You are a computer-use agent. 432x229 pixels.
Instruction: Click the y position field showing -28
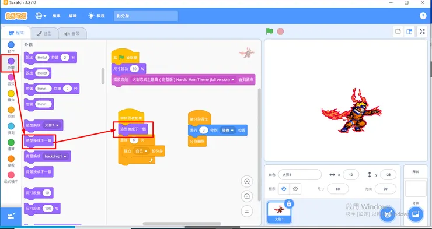(388, 175)
